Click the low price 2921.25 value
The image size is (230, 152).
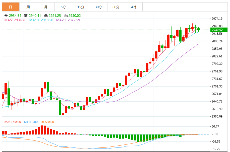pos(55,16)
